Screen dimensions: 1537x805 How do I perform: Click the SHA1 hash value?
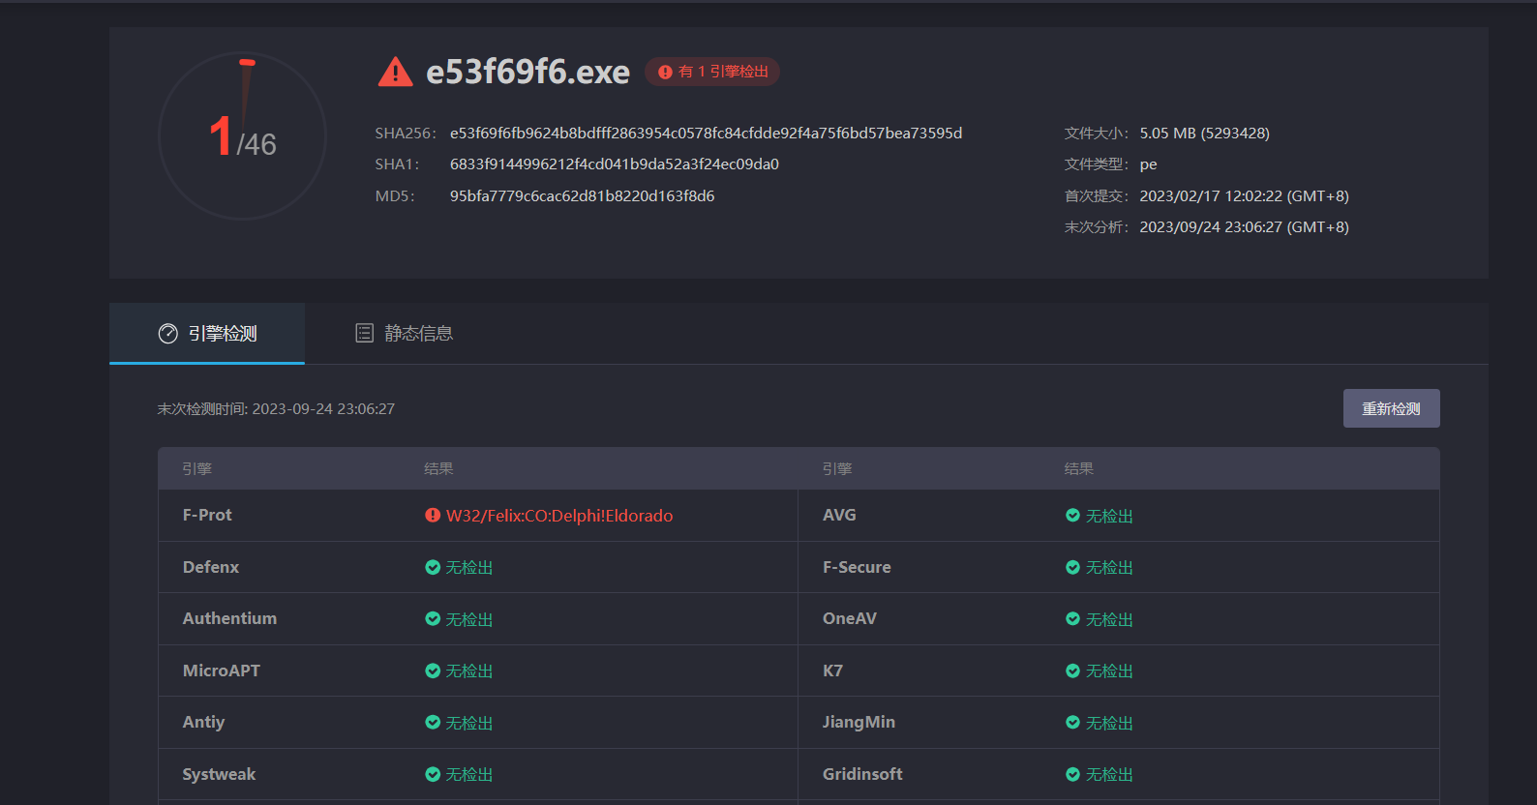[615, 164]
